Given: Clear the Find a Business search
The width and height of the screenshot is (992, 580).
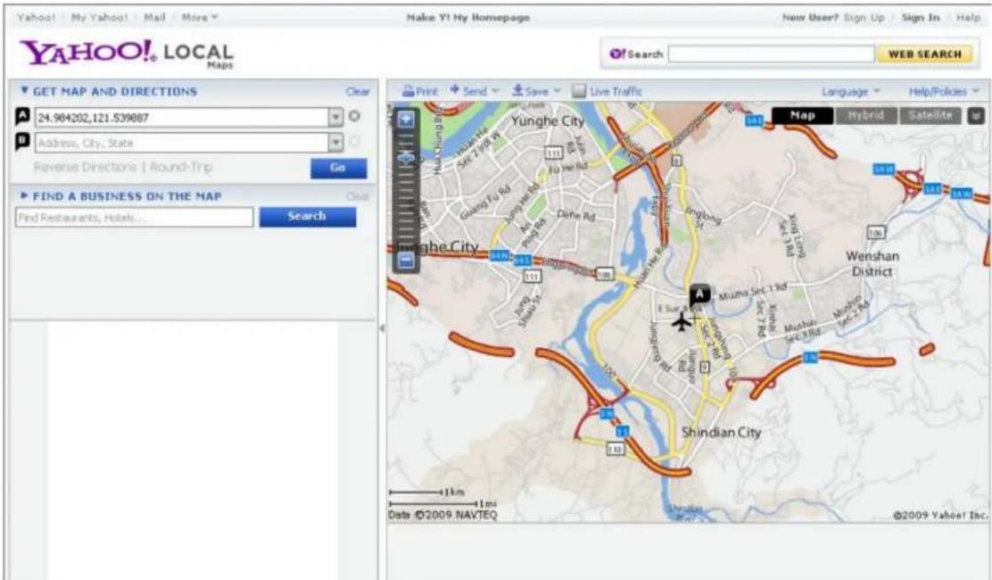Looking at the screenshot, I should point(358,196).
